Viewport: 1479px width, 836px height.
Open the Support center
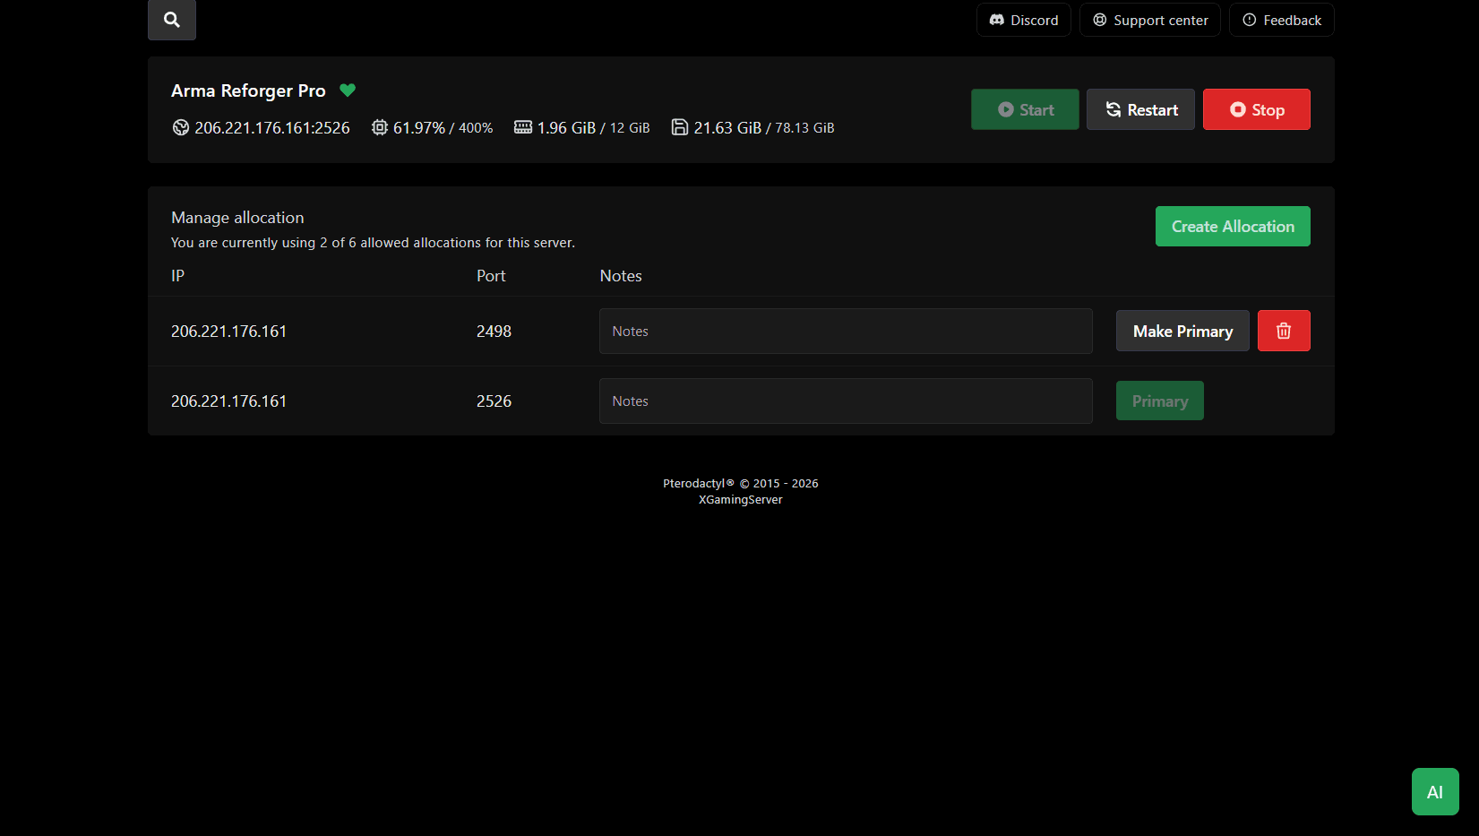[1150, 20]
